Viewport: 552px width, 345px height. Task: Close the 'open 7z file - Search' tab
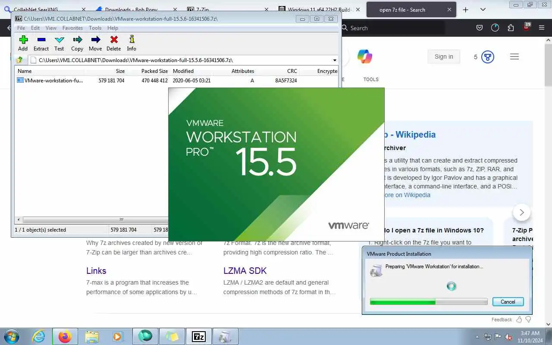[x=449, y=9]
